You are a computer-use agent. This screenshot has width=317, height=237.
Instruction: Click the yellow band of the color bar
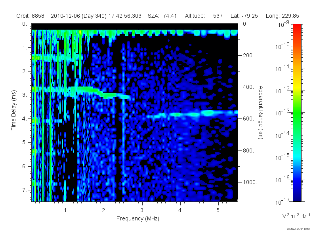(297, 87)
